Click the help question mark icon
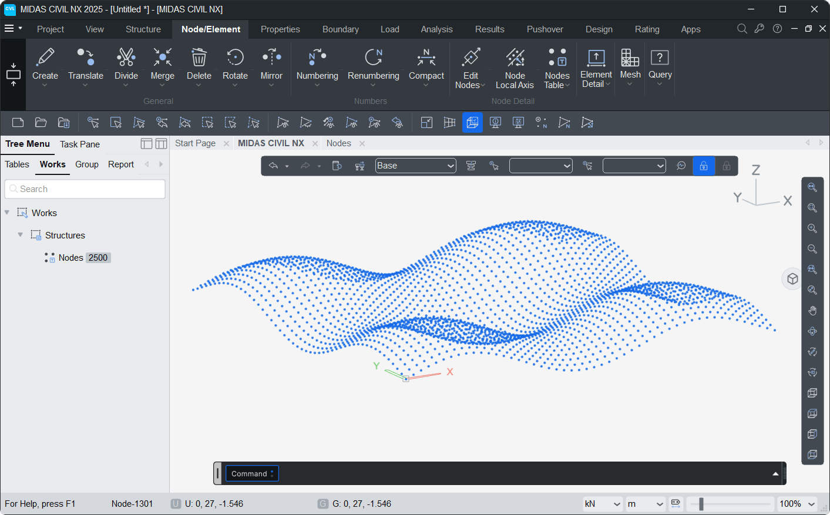 (x=777, y=29)
